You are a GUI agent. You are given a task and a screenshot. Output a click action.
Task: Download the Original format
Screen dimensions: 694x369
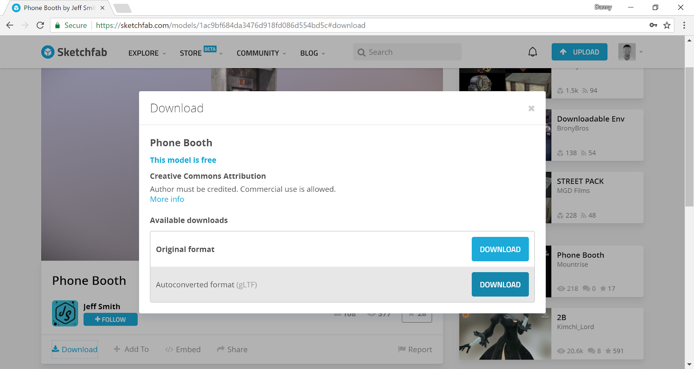(500, 249)
